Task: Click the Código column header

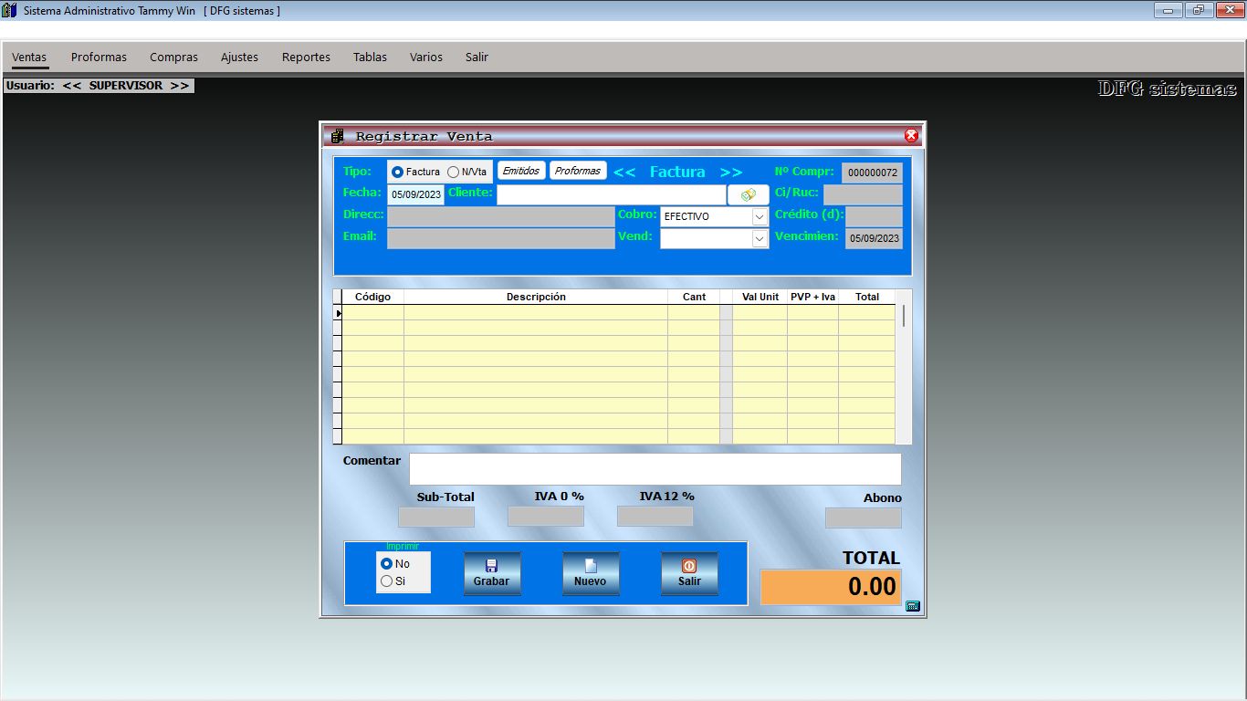Action: pos(372,297)
